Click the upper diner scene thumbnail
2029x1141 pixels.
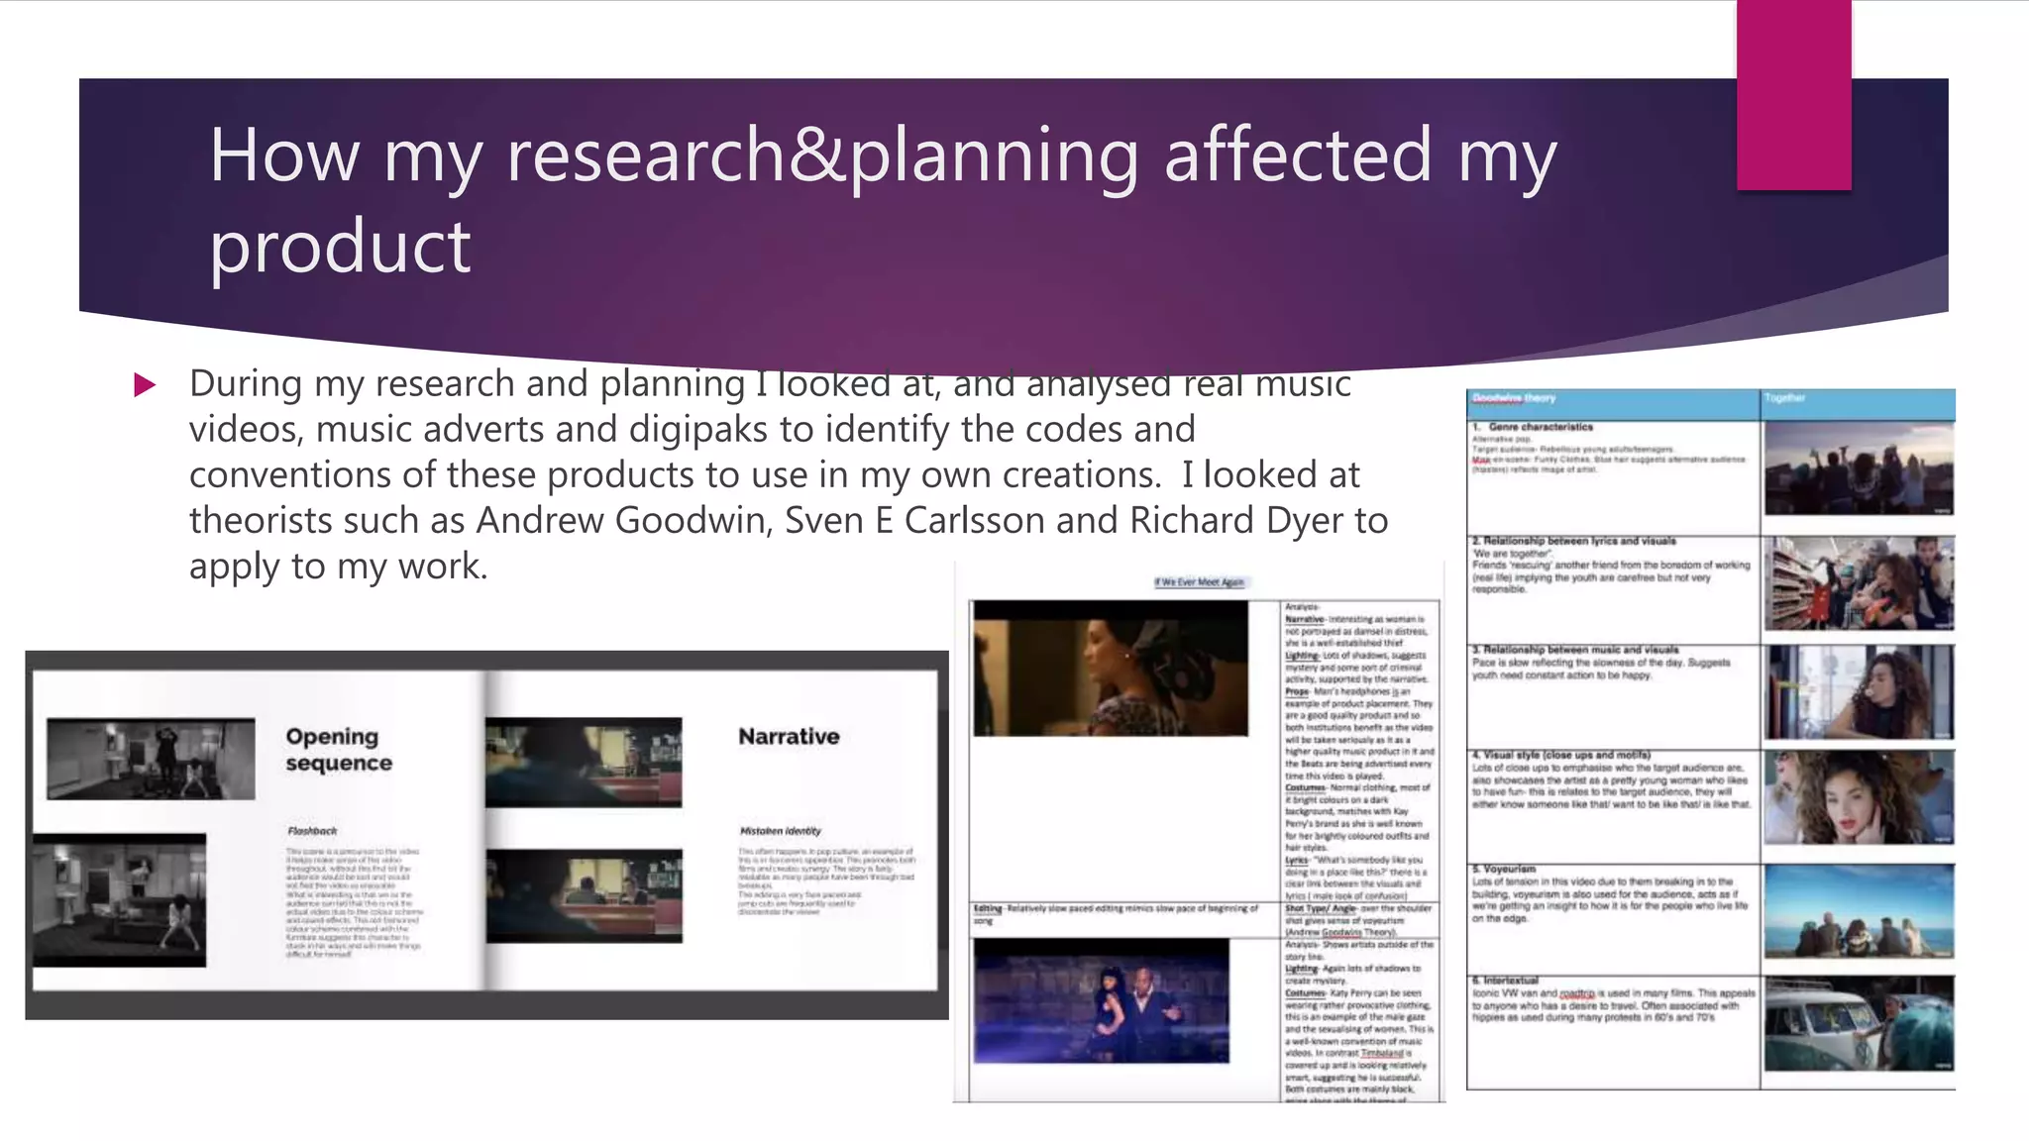point(584,761)
